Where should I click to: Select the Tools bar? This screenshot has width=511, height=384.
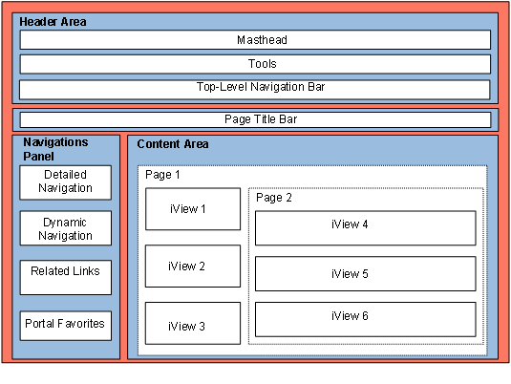point(255,64)
